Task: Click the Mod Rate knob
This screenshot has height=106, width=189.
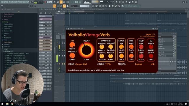Action: pyautogui.click(x=141, y=47)
